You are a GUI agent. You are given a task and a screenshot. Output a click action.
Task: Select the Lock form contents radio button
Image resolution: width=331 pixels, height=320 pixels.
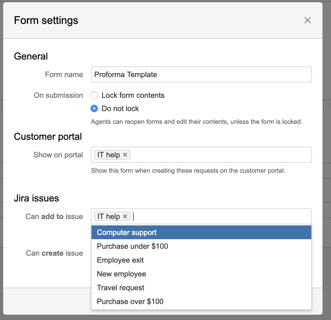click(94, 95)
